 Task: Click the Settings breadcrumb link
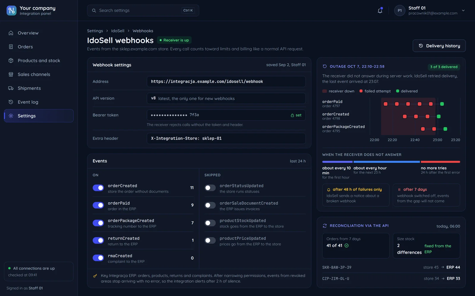coord(95,31)
